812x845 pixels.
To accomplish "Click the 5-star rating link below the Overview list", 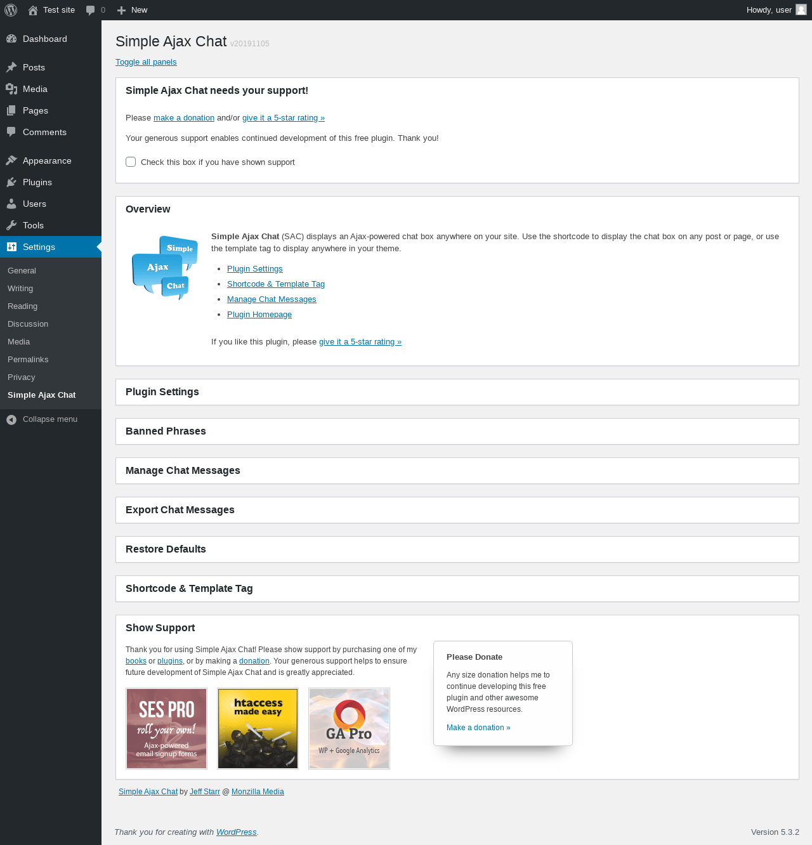I will coord(360,342).
